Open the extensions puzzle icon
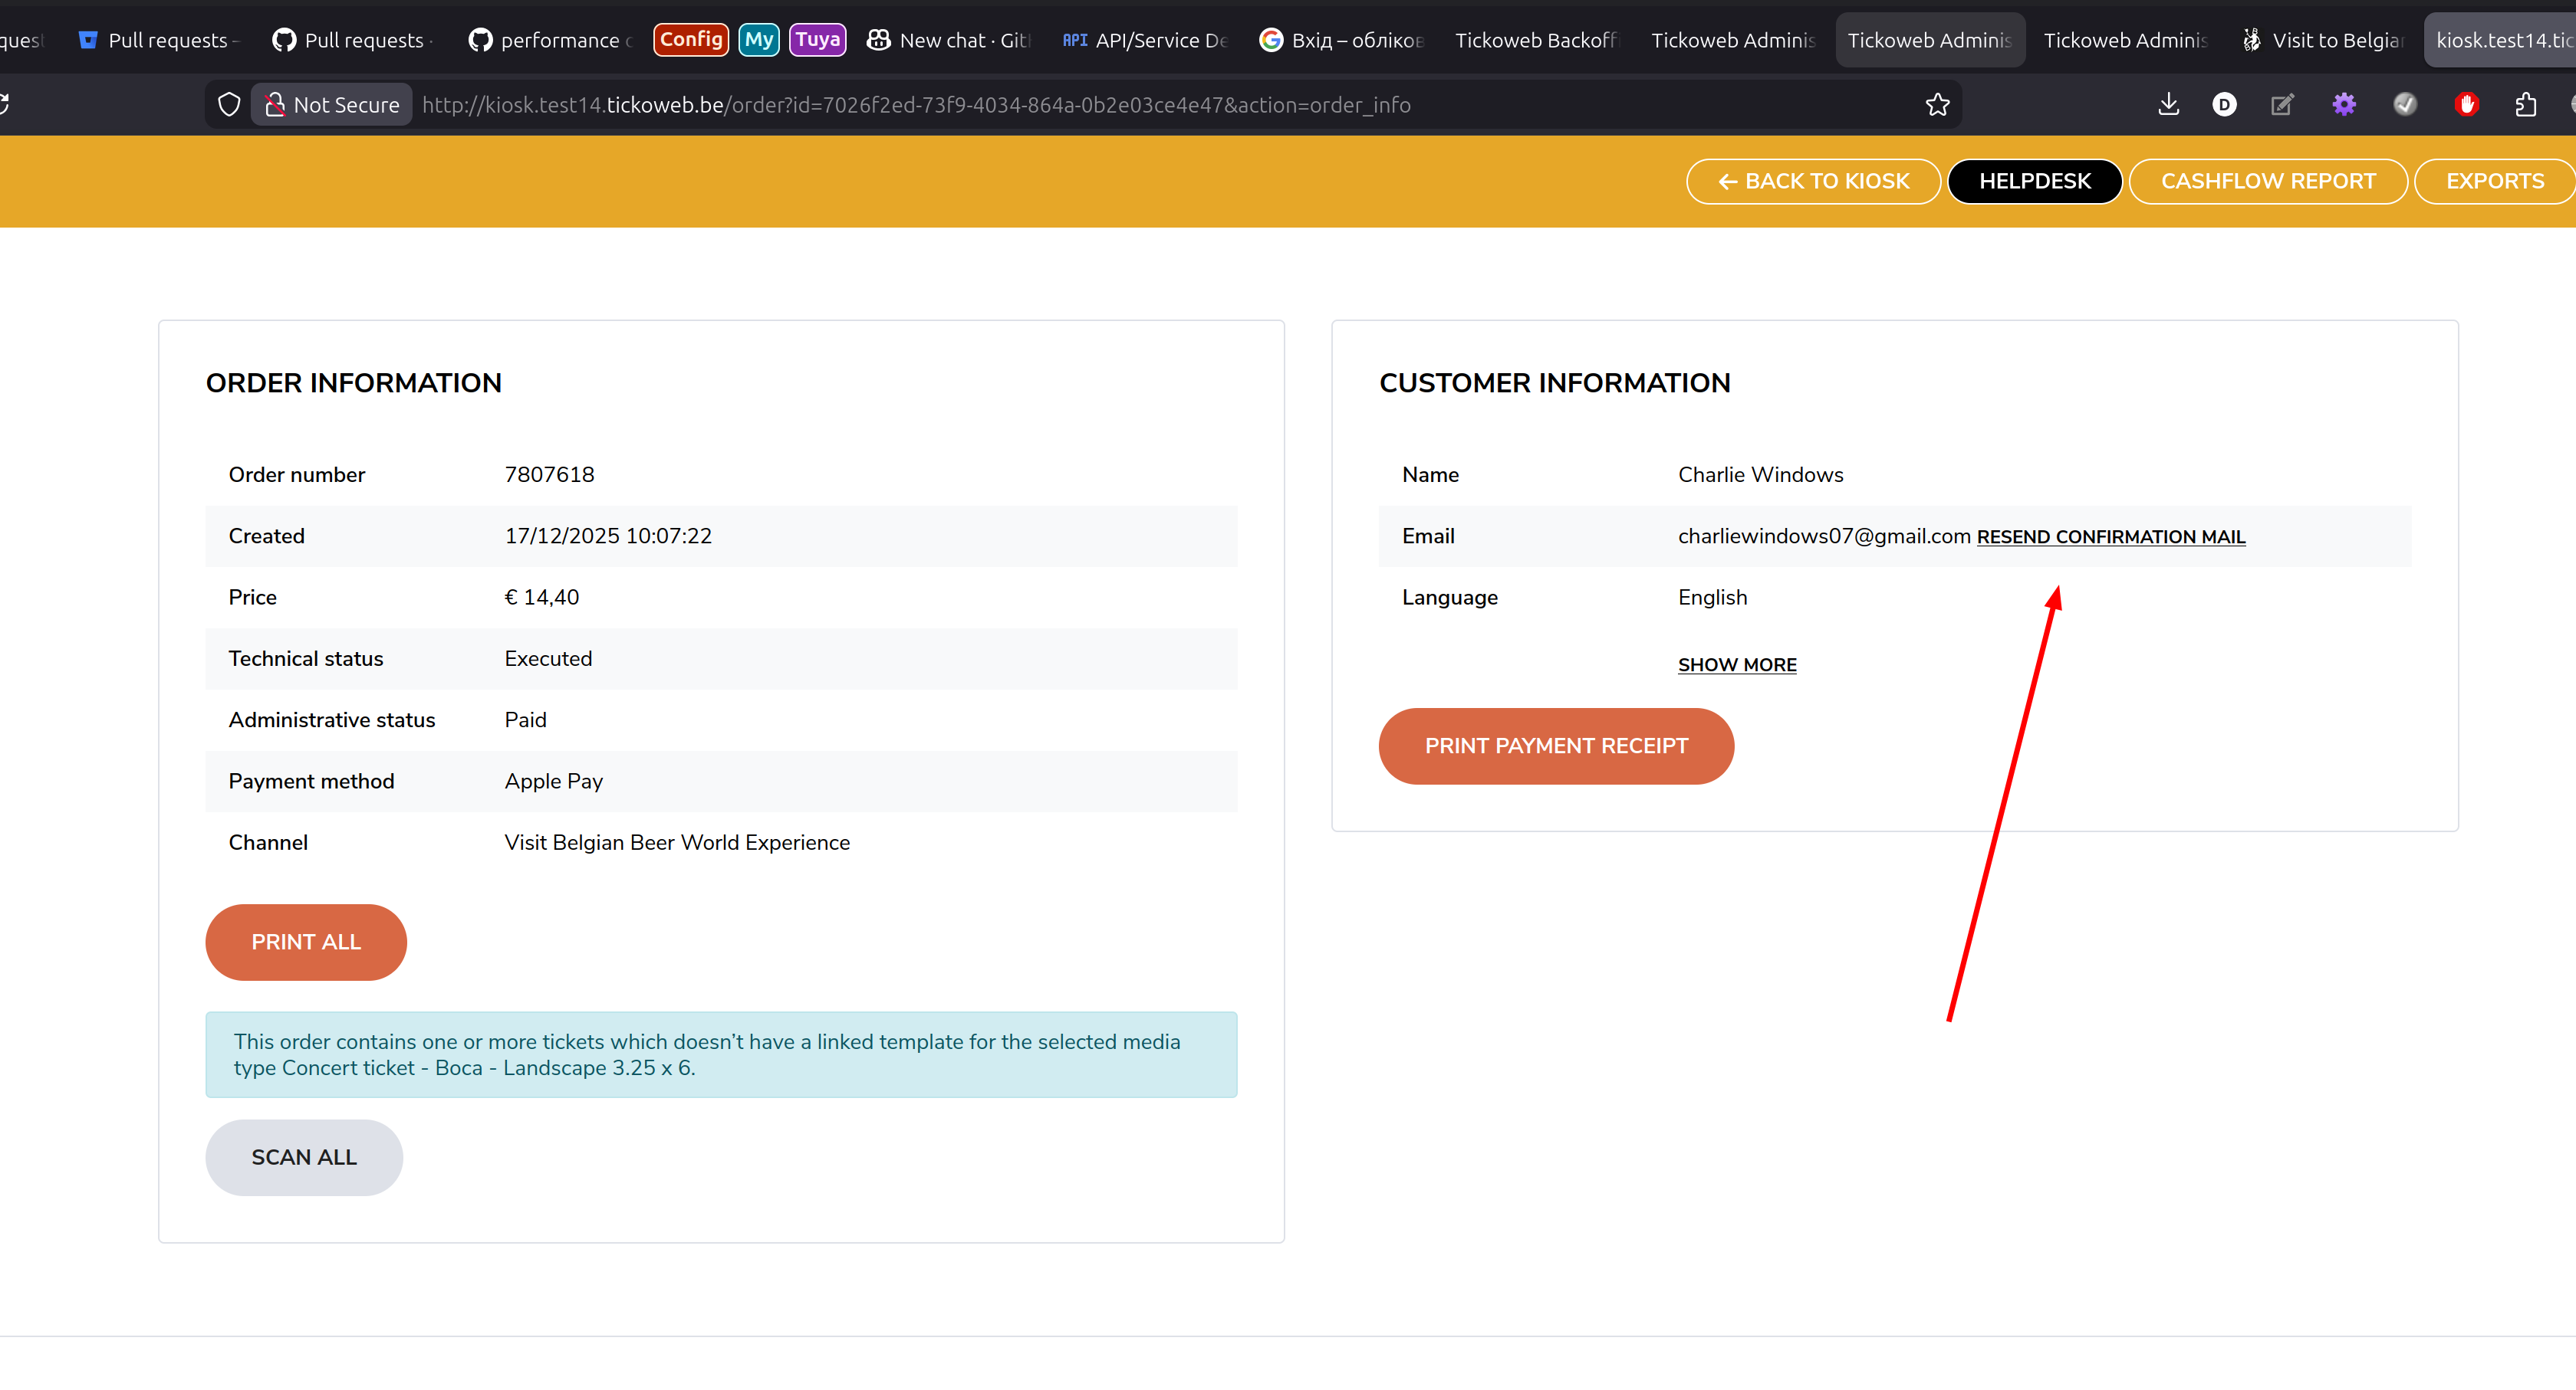This screenshot has width=2576, height=1390. [2526, 105]
